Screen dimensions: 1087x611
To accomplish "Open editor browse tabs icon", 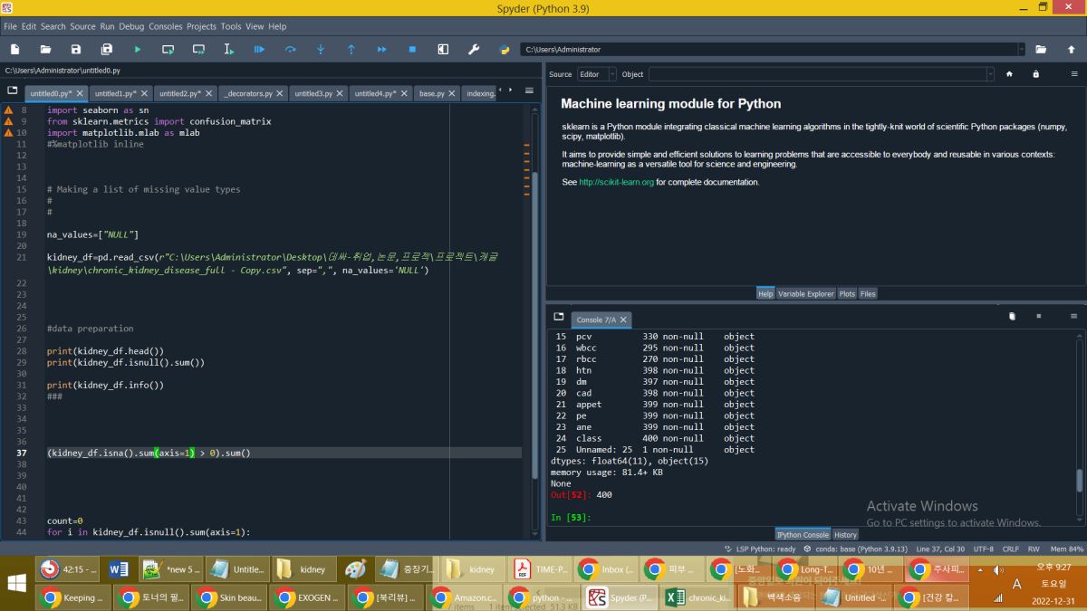I will (13, 91).
